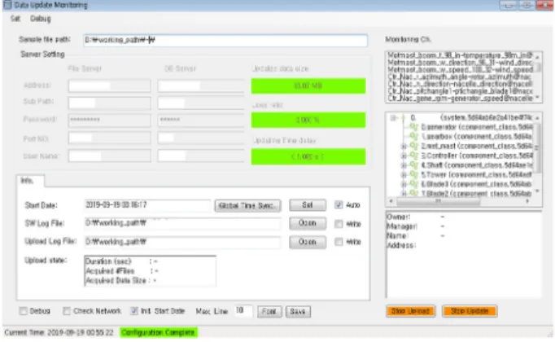The image size is (555, 342).
Task: Click the Monitoring Ch. list scroll-up arrow
Action: tap(538, 57)
